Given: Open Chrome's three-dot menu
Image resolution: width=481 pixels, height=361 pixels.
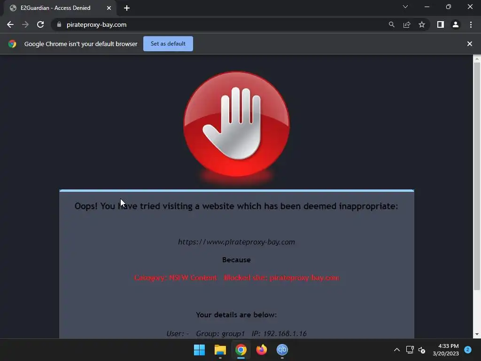Looking at the screenshot, I should 471,24.
